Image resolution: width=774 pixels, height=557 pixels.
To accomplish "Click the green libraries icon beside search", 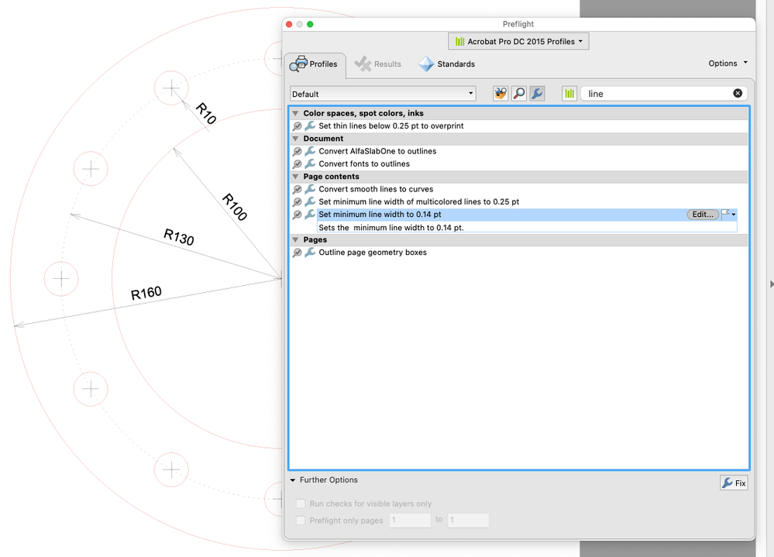I will tap(569, 93).
